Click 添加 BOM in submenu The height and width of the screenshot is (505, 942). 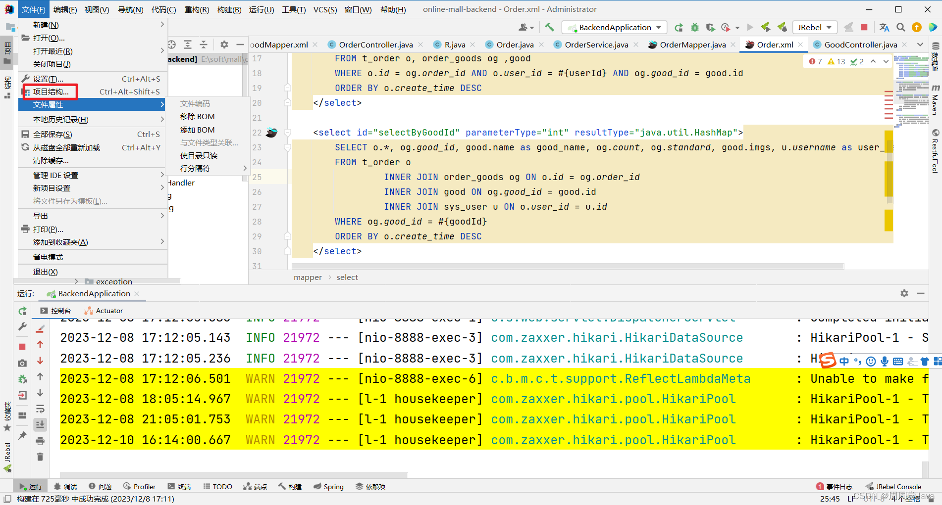pos(208,130)
